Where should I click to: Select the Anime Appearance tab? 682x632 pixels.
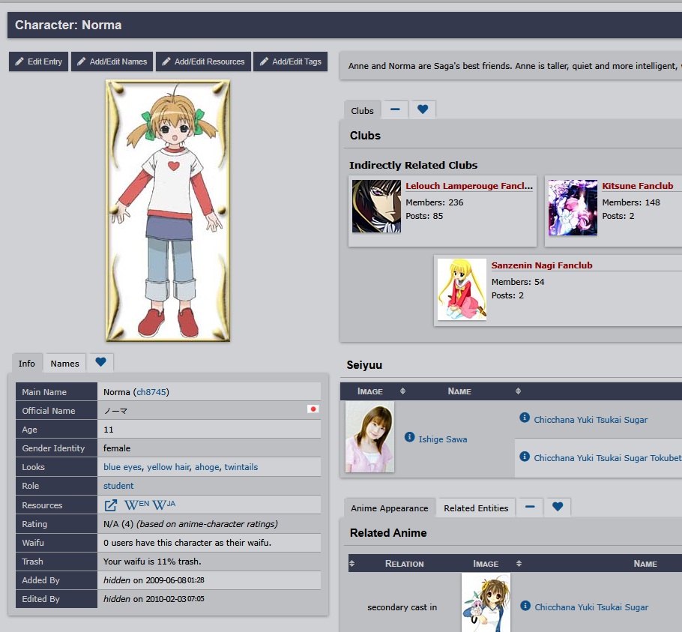tap(389, 508)
